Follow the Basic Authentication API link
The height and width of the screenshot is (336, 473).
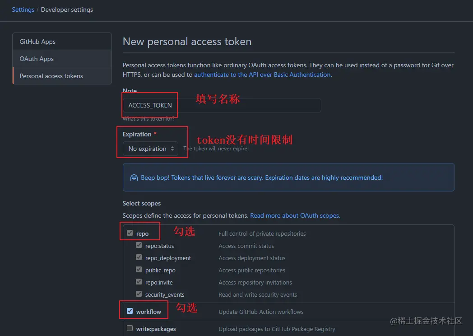[262, 75]
